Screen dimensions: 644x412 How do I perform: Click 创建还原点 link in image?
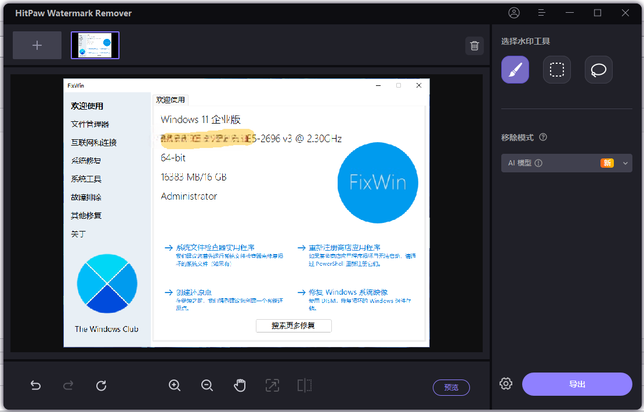pyautogui.click(x=193, y=292)
